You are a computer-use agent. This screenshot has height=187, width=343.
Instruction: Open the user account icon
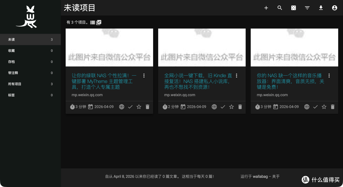coord(334,8)
